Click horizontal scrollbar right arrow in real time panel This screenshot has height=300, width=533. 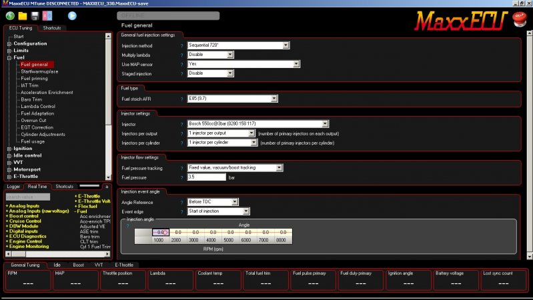tap(107, 254)
